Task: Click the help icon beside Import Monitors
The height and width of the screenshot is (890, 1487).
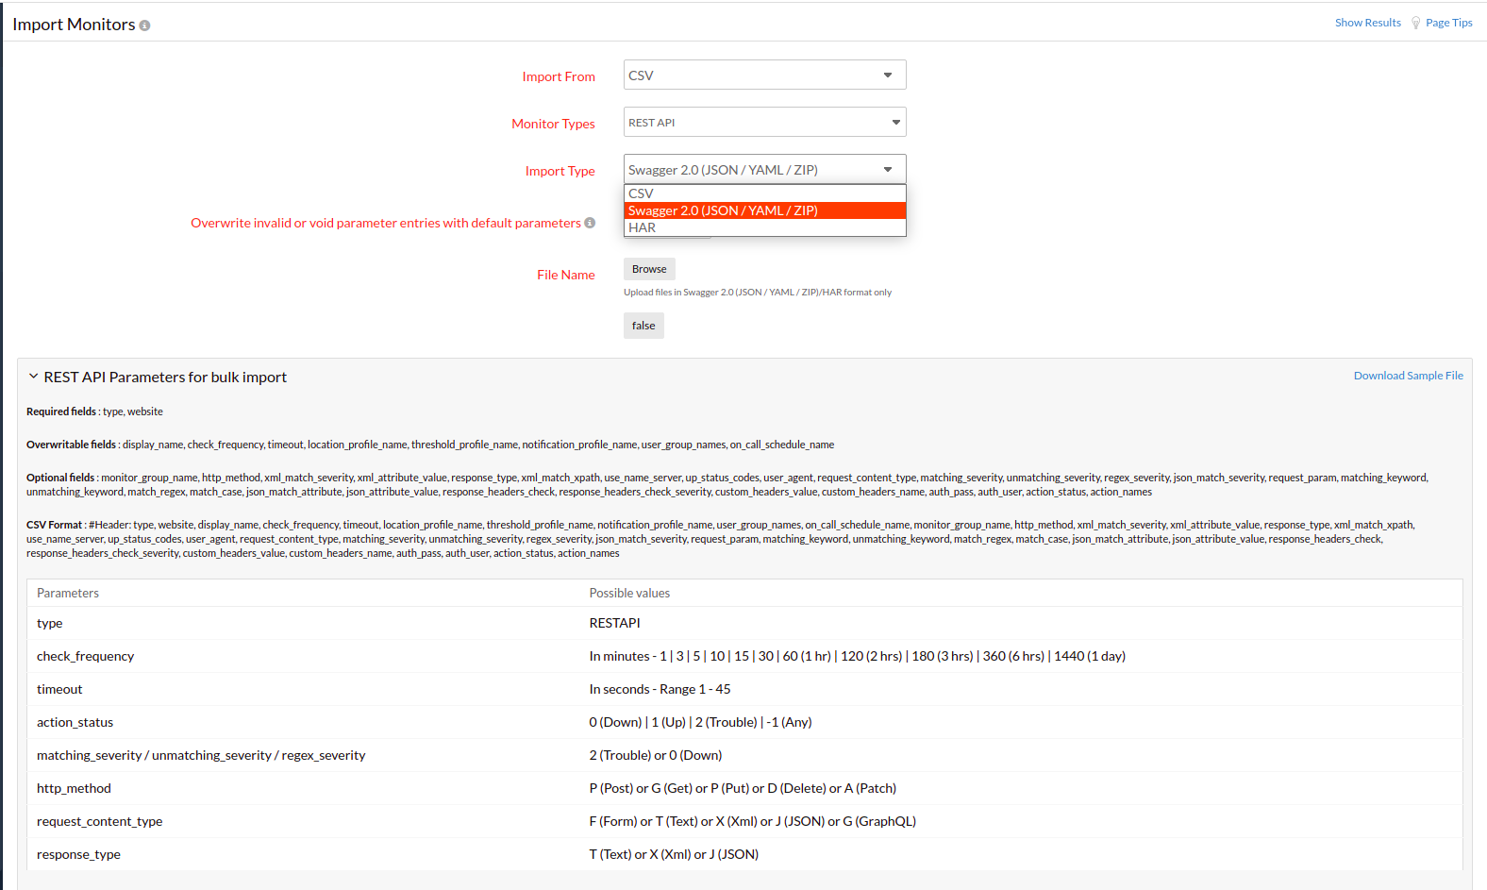Action: [x=144, y=25]
